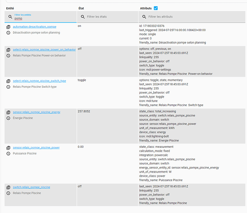Copy entity ID of switch.relais_pompe_piscine
The width and height of the screenshot is (247, 213).
pyautogui.click(x=9, y=187)
